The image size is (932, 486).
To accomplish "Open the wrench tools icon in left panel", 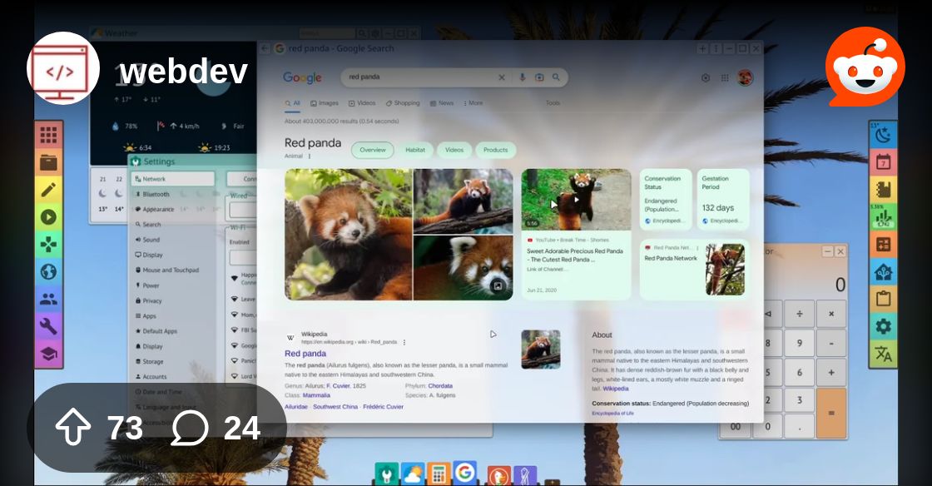I will pos(49,326).
